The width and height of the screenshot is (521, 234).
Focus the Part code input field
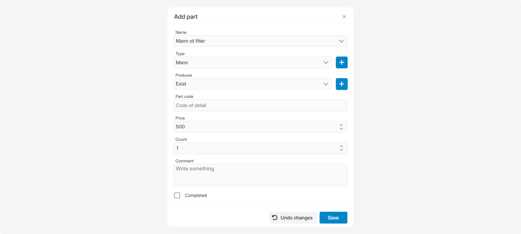260,105
